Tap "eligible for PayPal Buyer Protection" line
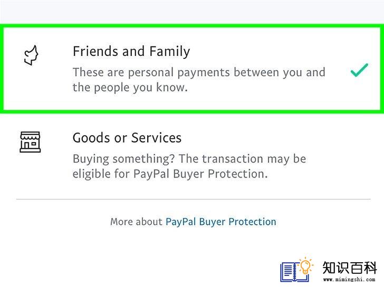The height and width of the screenshot is (287, 384). tap(170, 174)
